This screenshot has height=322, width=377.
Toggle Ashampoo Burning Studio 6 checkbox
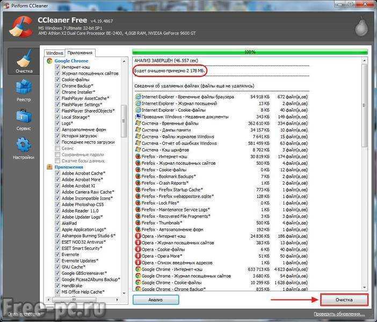[57, 236]
